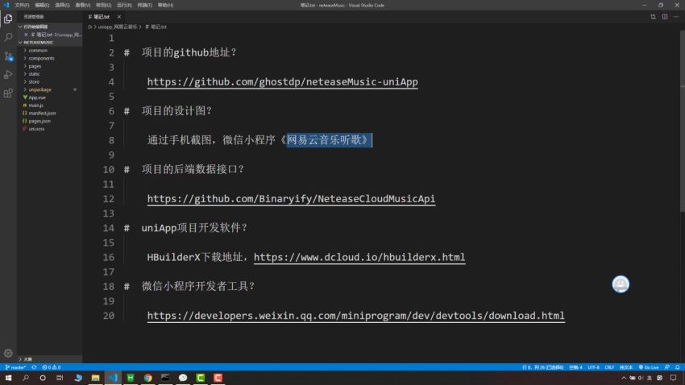Open the 文件(F) menu

(x=22, y=6)
